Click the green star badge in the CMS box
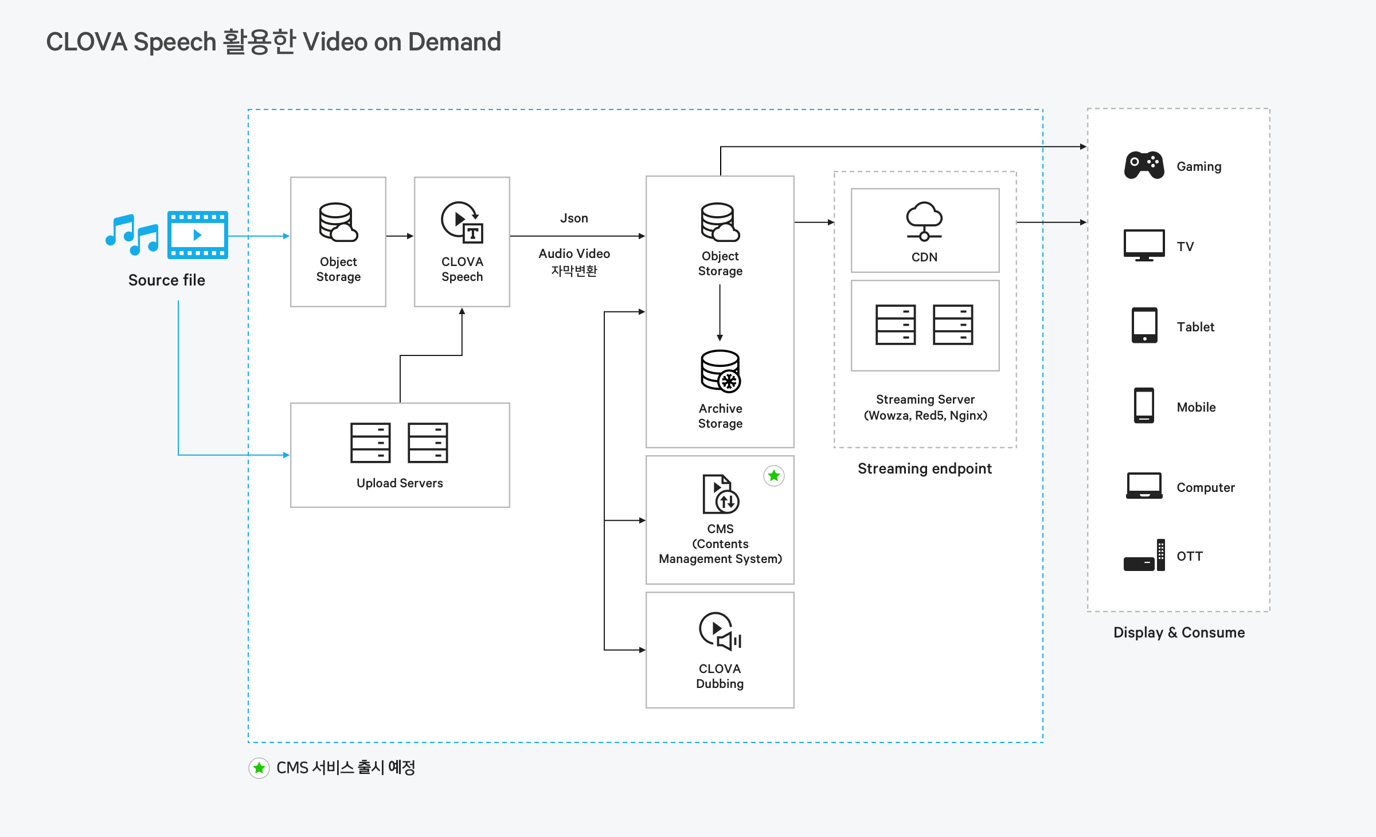1376x837 pixels. point(774,476)
